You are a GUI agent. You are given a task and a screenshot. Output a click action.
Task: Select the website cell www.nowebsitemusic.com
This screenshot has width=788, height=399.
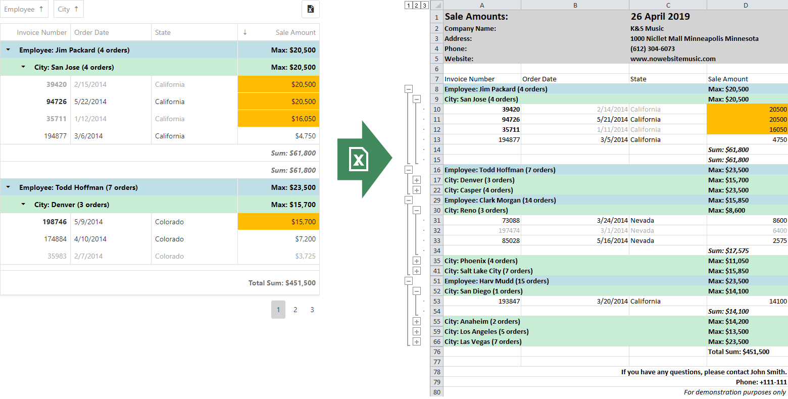(x=673, y=59)
